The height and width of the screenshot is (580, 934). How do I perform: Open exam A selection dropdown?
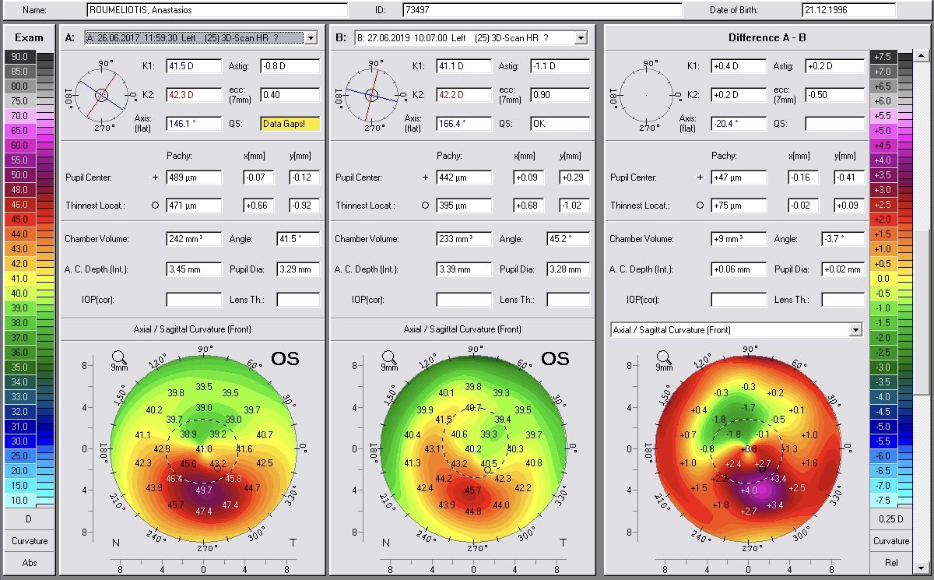311,37
